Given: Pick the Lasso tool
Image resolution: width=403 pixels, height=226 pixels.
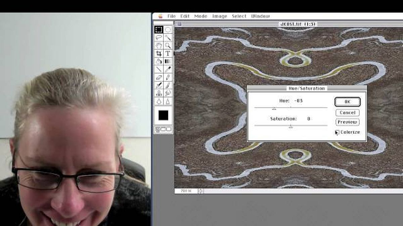Looking at the screenshot, I should (x=159, y=38).
